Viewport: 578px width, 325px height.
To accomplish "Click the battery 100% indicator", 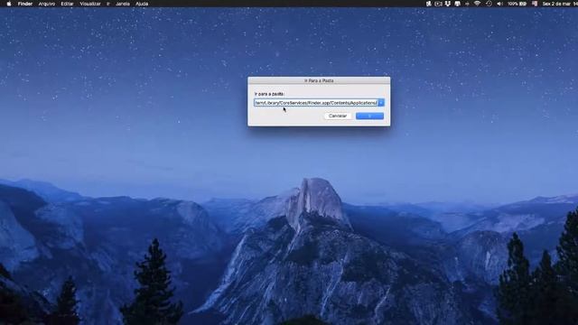I will [x=517, y=4].
